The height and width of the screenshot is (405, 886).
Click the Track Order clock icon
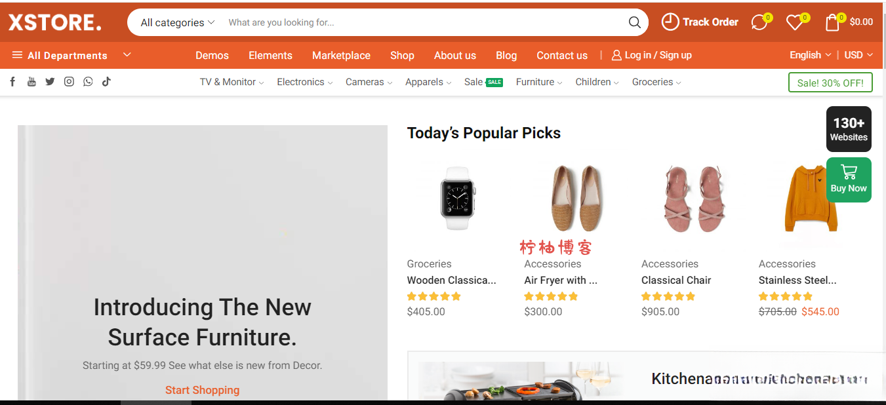670,22
